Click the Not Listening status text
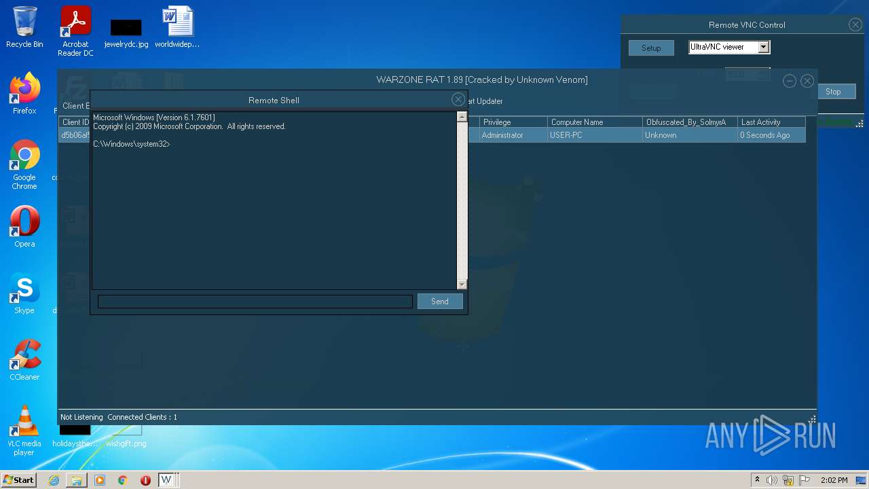Image resolution: width=869 pixels, height=489 pixels. coord(81,417)
